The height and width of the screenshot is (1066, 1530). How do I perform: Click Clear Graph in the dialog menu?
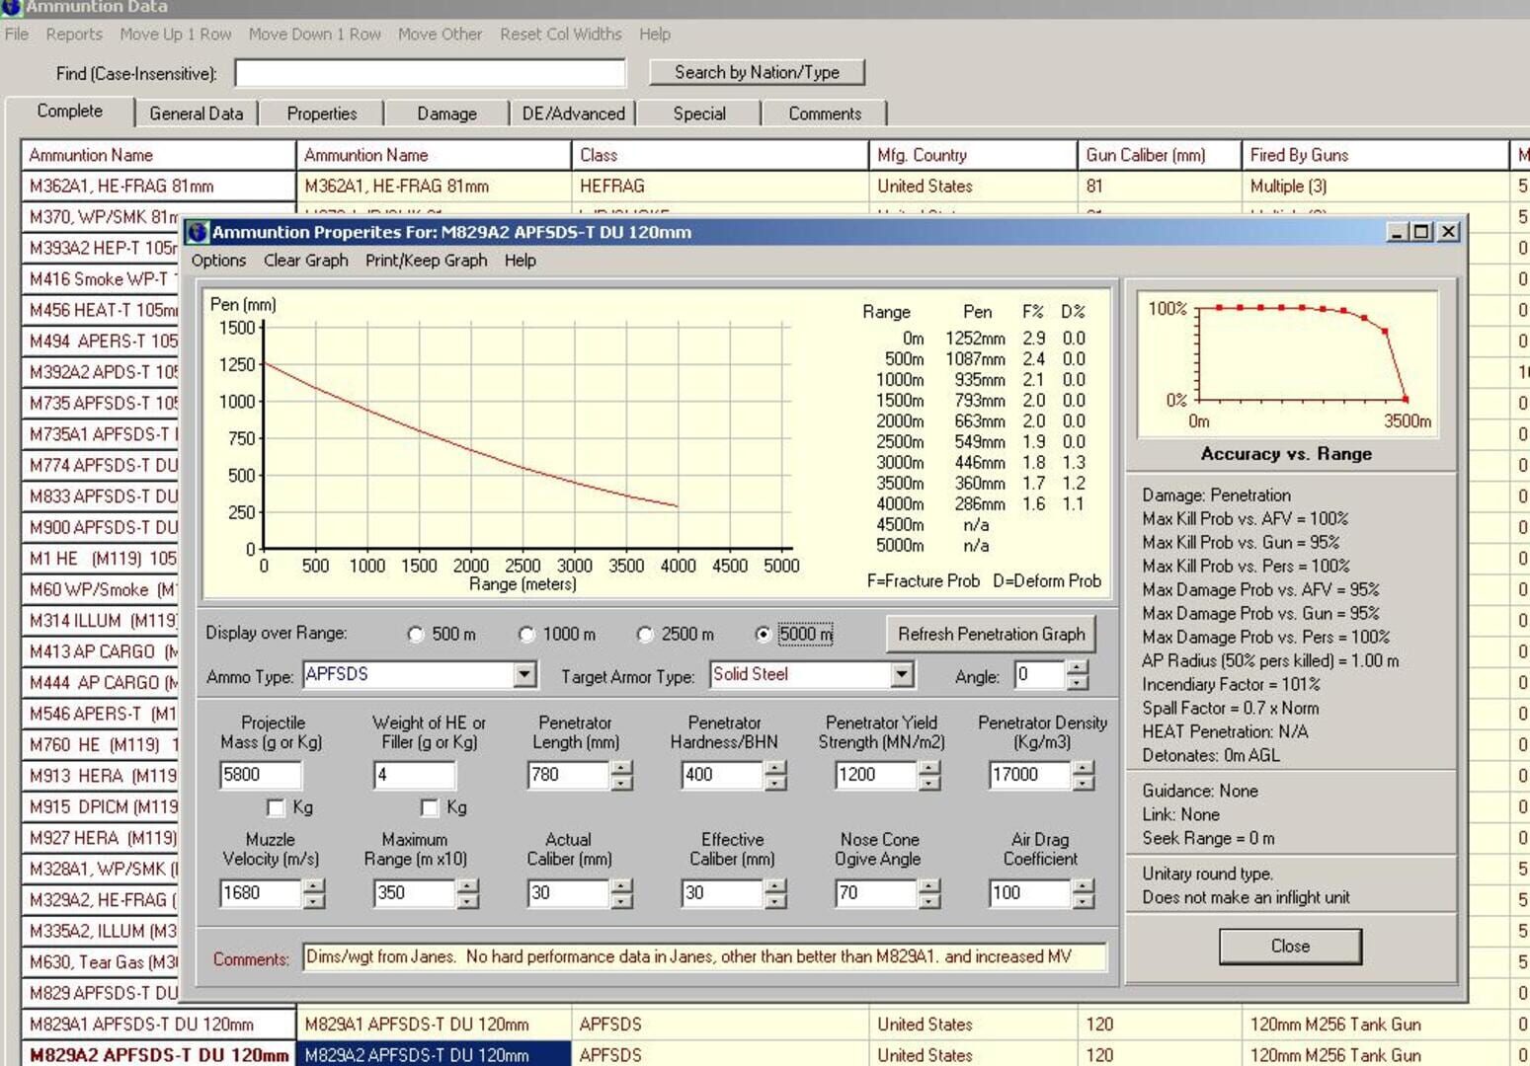pos(304,261)
